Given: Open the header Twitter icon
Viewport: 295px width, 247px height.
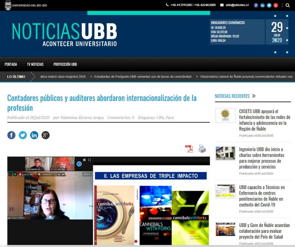Looking at the screenshot, I should pos(269,5).
